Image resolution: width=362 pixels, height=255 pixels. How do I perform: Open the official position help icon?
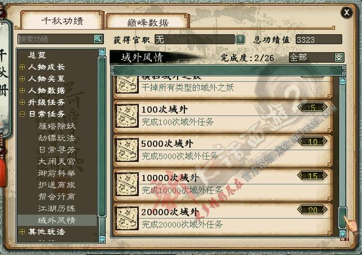coord(240,40)
